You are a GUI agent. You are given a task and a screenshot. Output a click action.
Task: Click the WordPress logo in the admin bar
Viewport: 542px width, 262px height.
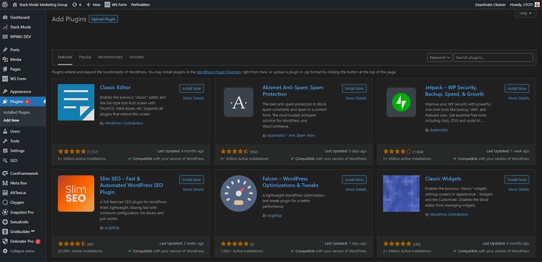(x=5, y=4)
